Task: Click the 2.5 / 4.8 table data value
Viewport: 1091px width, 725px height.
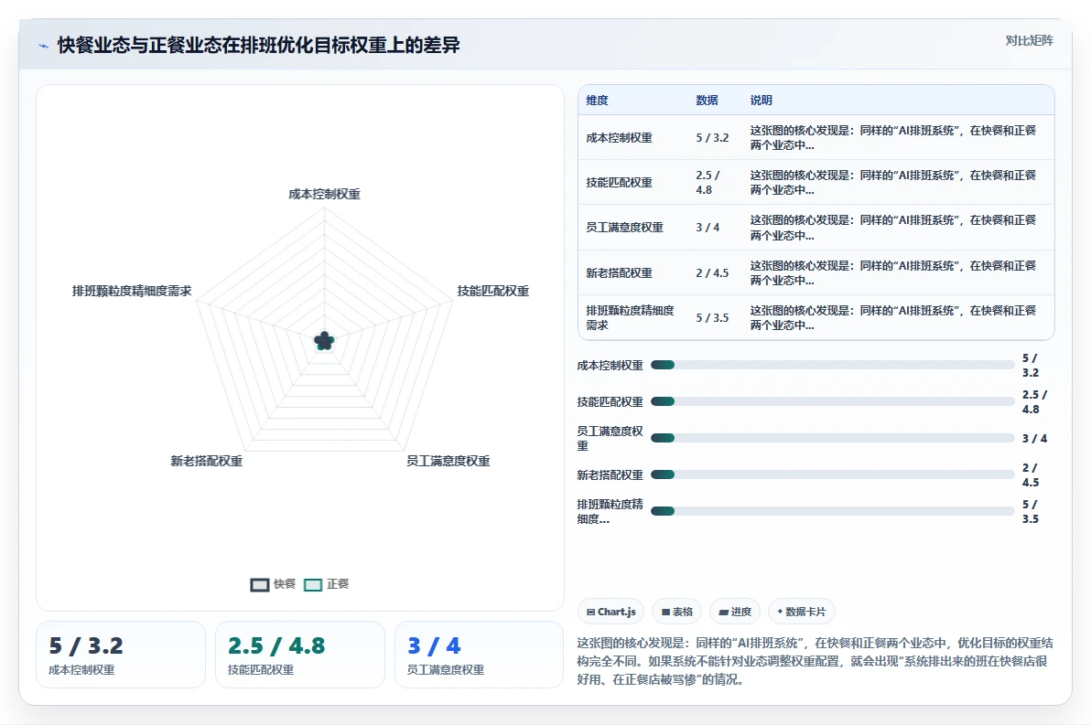Action: [708, 182]
